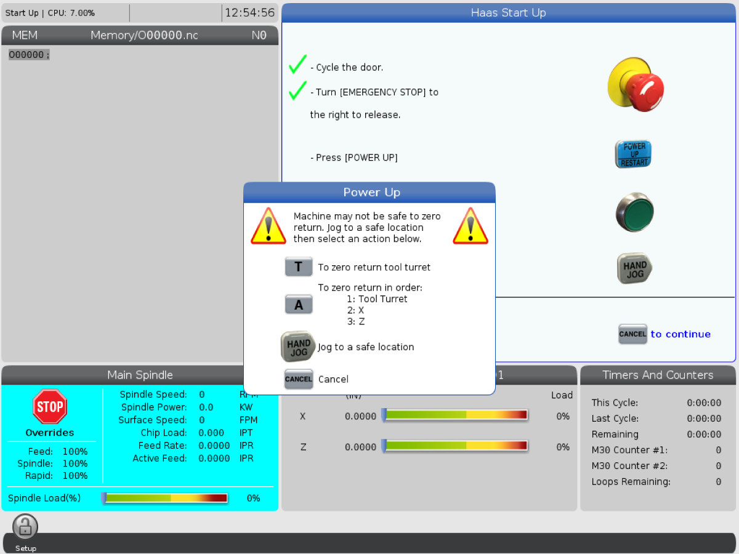The image size is (739, 554).
Task: Click the This Cycle timer row
Action: [656, 403]
